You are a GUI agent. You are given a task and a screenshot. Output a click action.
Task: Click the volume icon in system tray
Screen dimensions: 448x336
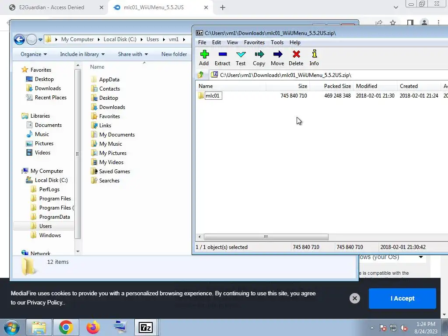[404, 328]
